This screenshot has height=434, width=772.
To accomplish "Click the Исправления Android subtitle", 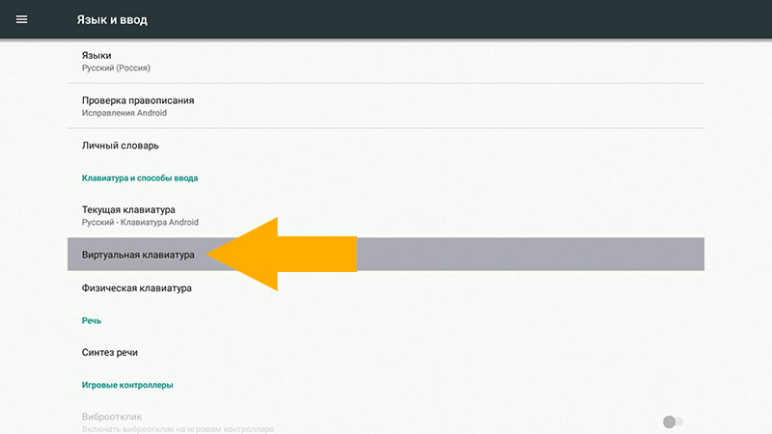I will [124, 113].
